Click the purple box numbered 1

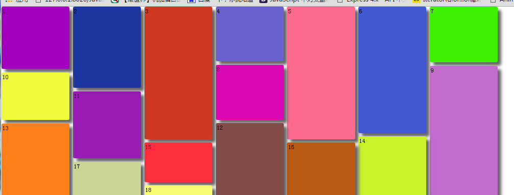coord(35,38)
